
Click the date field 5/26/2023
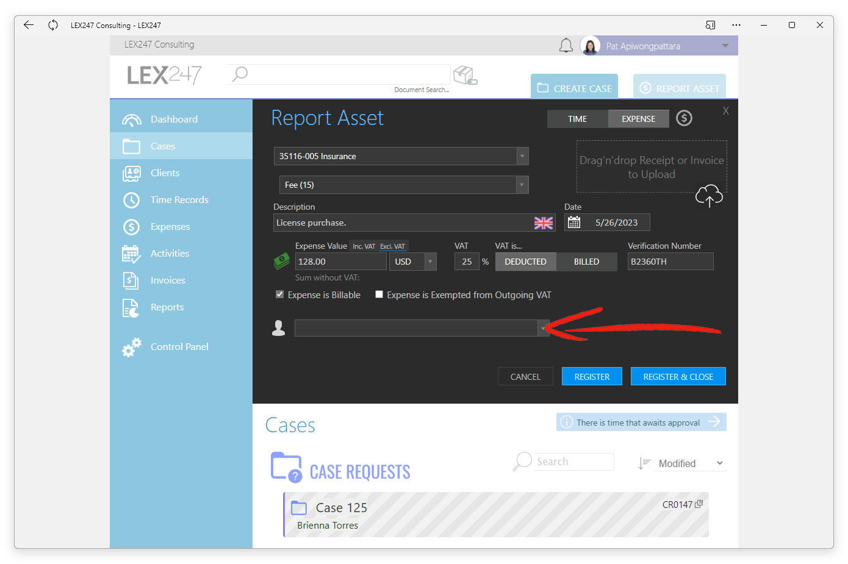pyautogui.click(x=616, y=223)
